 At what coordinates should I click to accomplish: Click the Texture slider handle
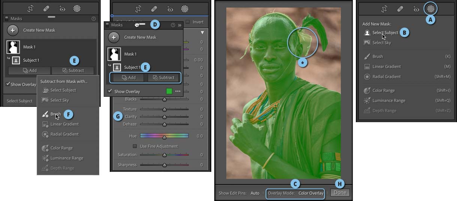coord(164,109)
